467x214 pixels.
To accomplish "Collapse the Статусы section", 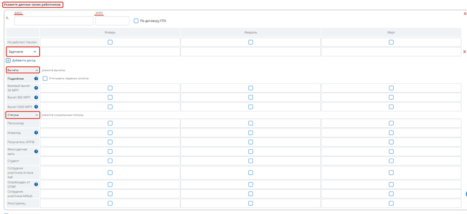I will pos(23,115).
